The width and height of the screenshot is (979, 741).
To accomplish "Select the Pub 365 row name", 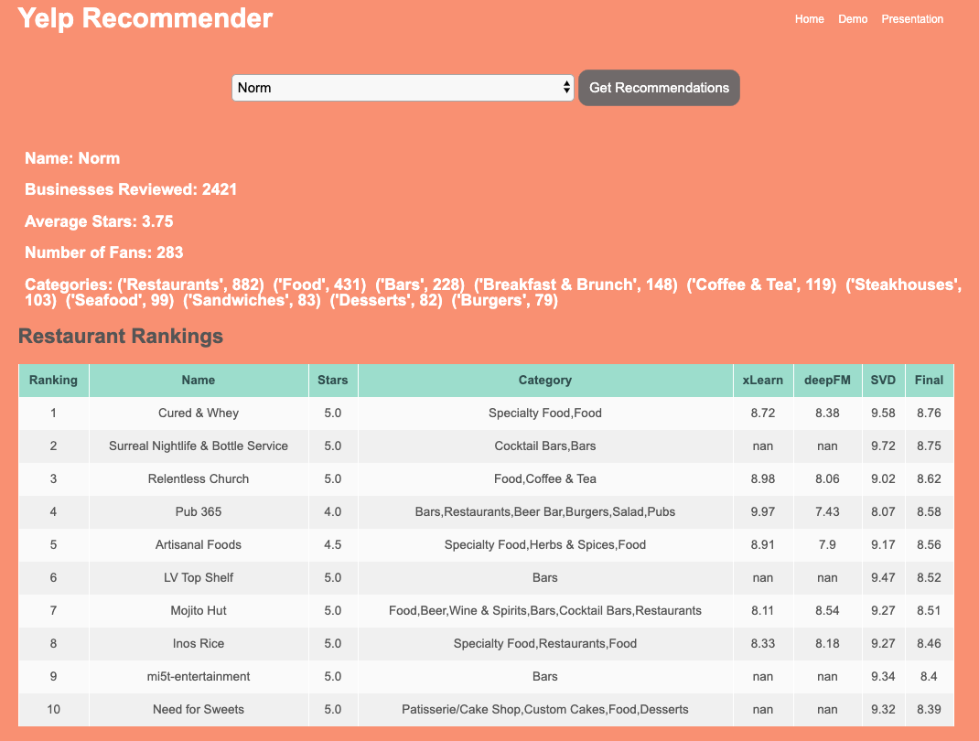I will point(199,511).
